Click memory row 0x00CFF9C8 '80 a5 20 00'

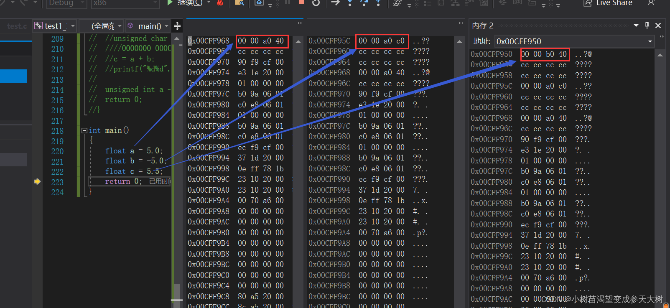pyautogui.click(x=236, y=296)
